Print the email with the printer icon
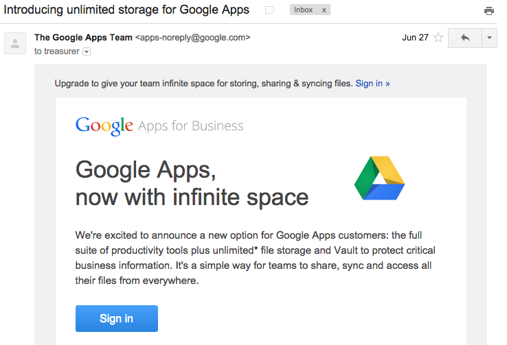The height and width of the screenshot is (345, 507). click(x=489, y=11)
